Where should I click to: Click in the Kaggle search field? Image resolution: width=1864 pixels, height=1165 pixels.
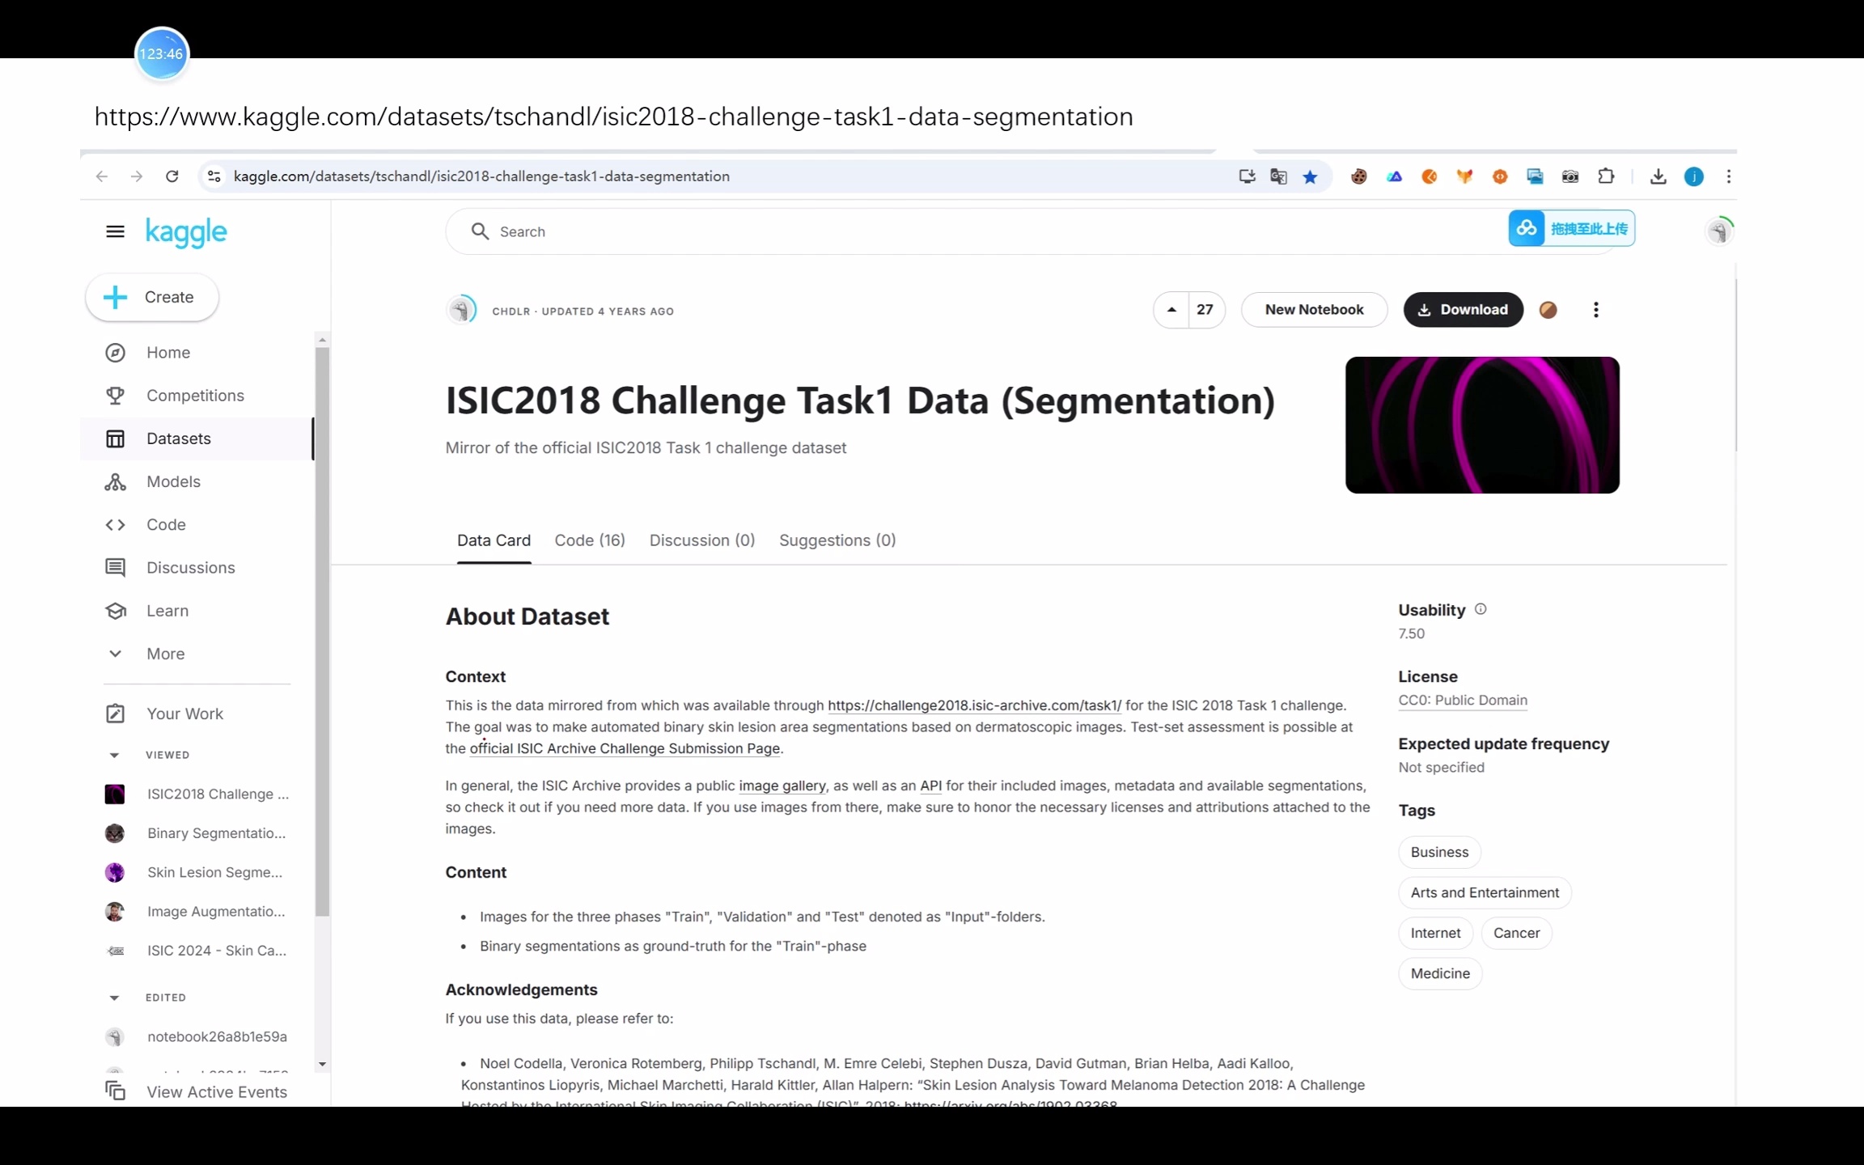point(890,232)
